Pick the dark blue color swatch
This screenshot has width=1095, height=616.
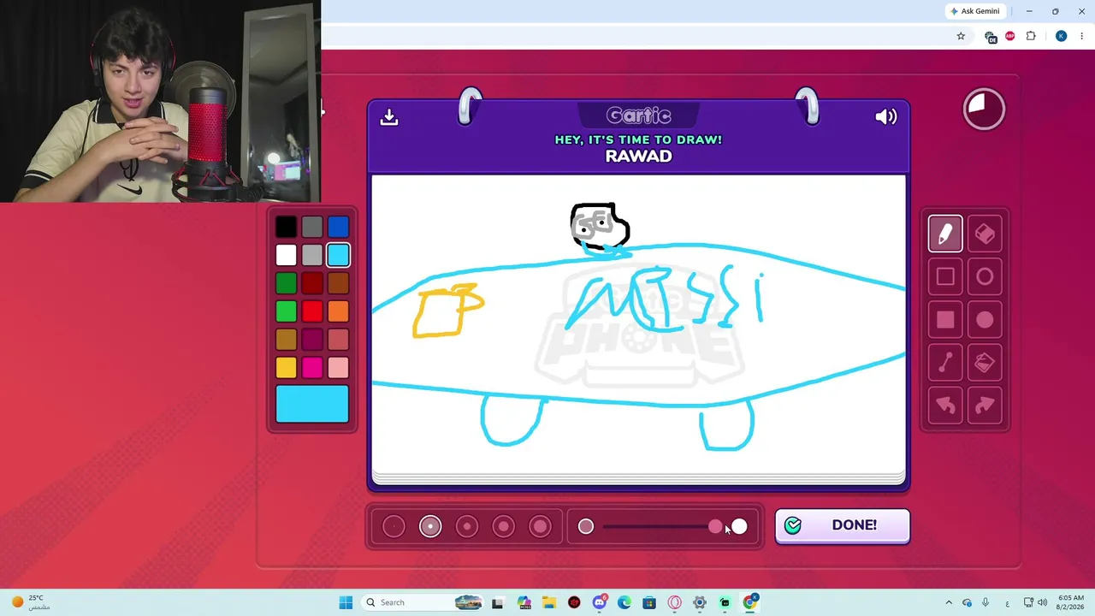point(338,227)
